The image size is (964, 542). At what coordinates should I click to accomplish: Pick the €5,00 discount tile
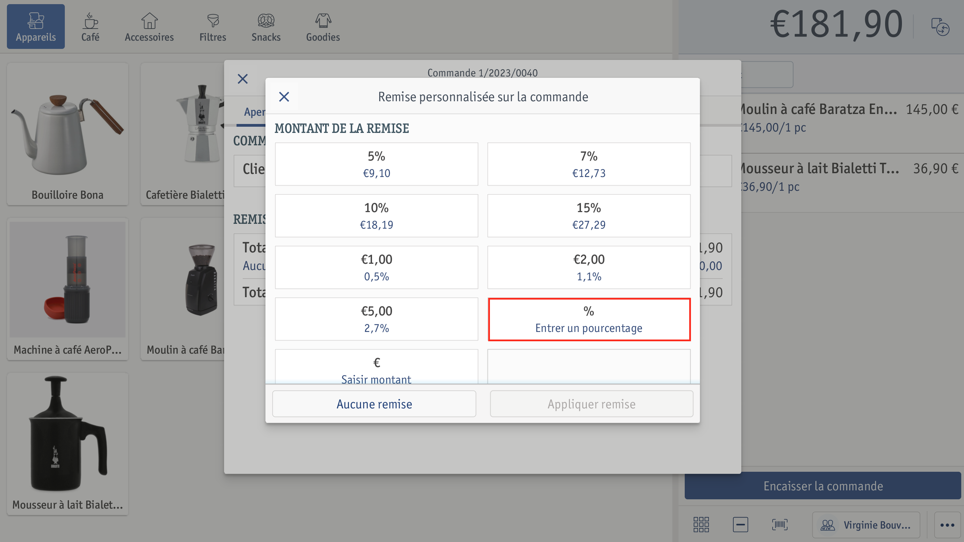pos(376,319)
